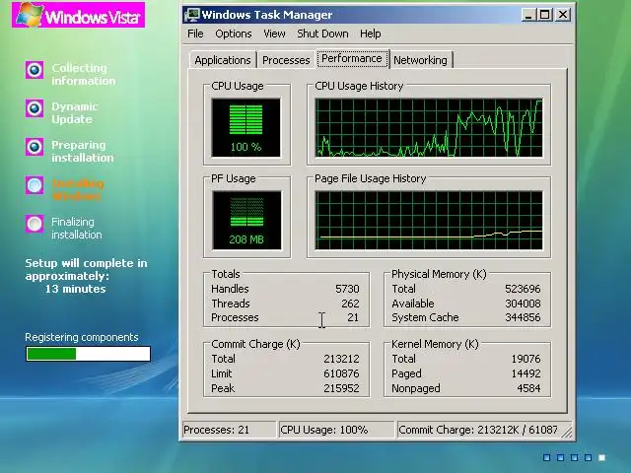Click Kernel Memory Total 19076
This screenshot has width=631, height=473.
tap(526, 359)
